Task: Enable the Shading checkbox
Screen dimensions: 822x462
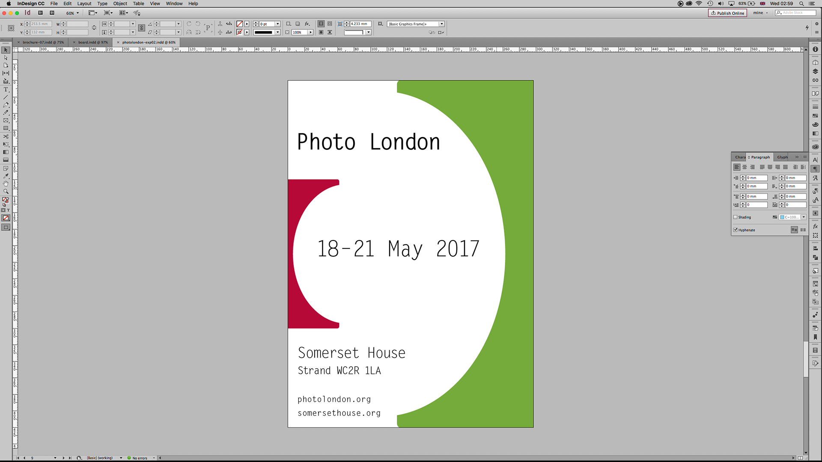Action: point(736,217)
